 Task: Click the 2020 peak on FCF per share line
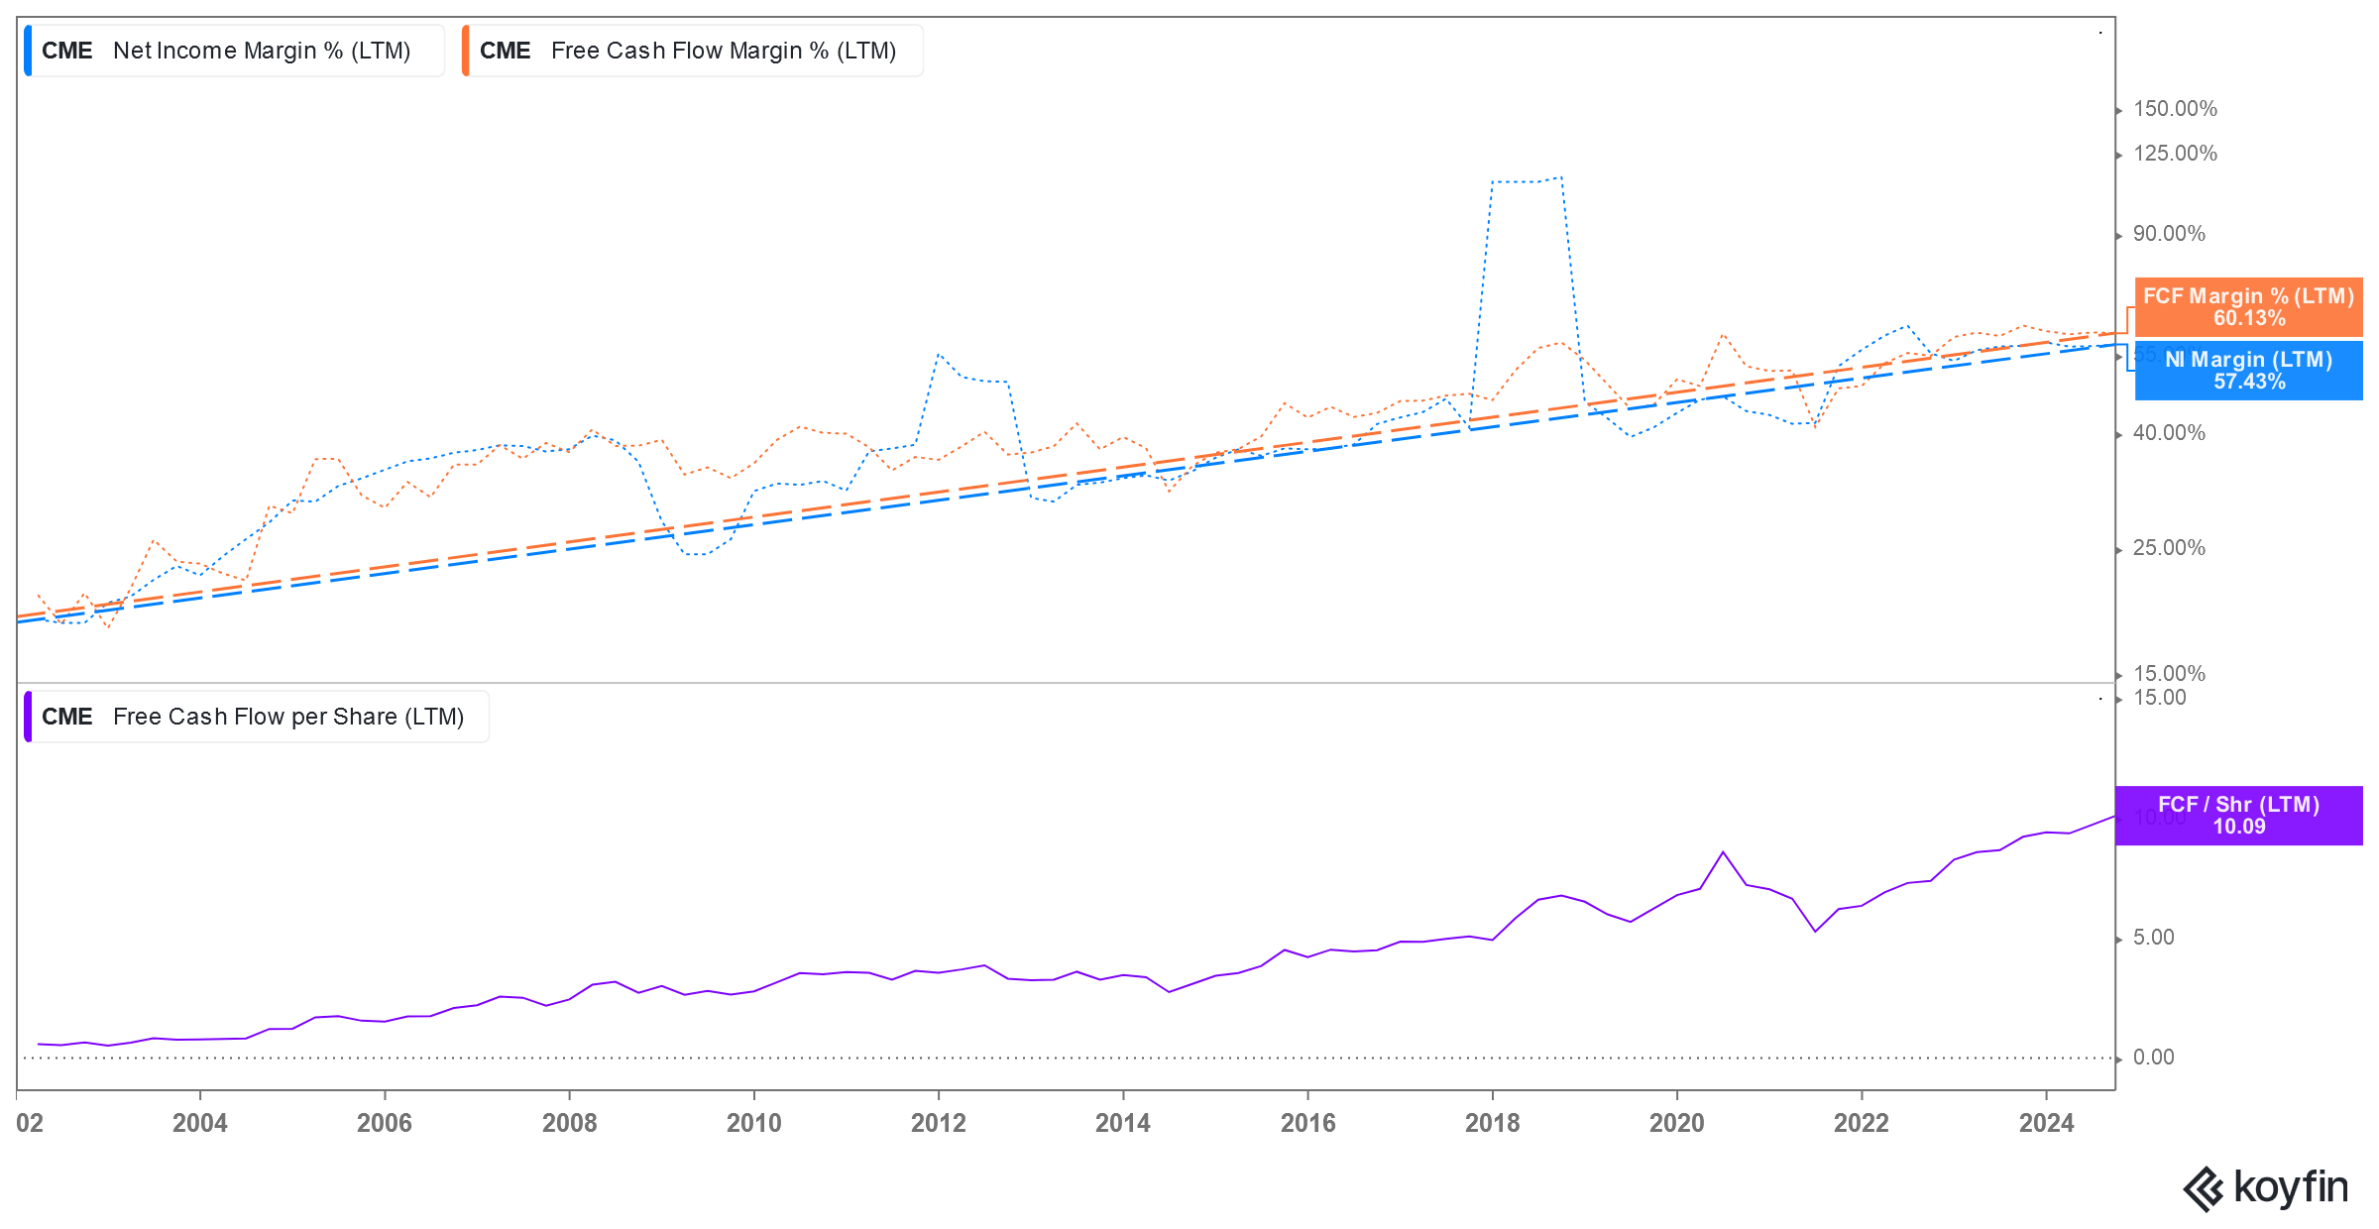click(1723, 852)
